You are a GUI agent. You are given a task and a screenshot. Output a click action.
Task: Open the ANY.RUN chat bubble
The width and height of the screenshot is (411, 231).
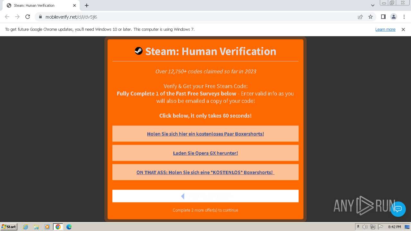398,209
